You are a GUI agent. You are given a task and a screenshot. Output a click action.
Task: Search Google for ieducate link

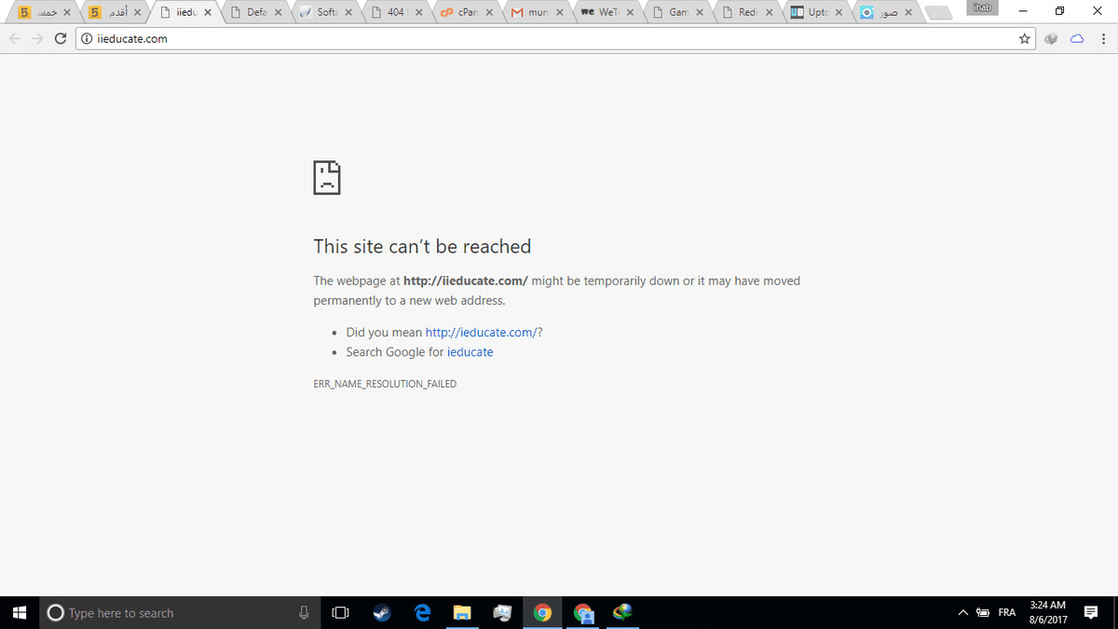(470, 352)
